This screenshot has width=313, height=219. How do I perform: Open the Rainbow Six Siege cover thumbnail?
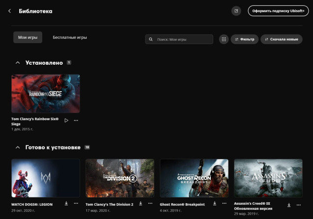pos(46,94)
